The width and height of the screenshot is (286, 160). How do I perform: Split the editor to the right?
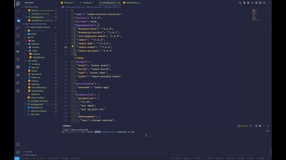pyautogui.click(x=264, y=3)
